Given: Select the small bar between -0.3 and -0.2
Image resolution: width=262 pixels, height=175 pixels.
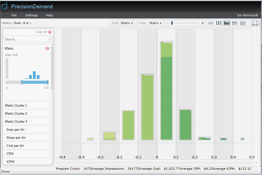Looking at the screenshot, I should point(109,136).
